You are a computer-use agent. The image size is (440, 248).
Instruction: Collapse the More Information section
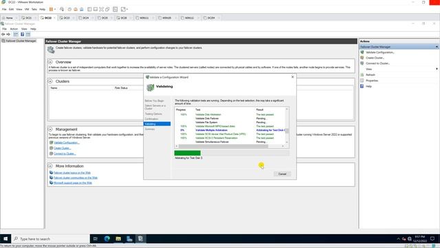pyautogui.click(x=50, y=166)
